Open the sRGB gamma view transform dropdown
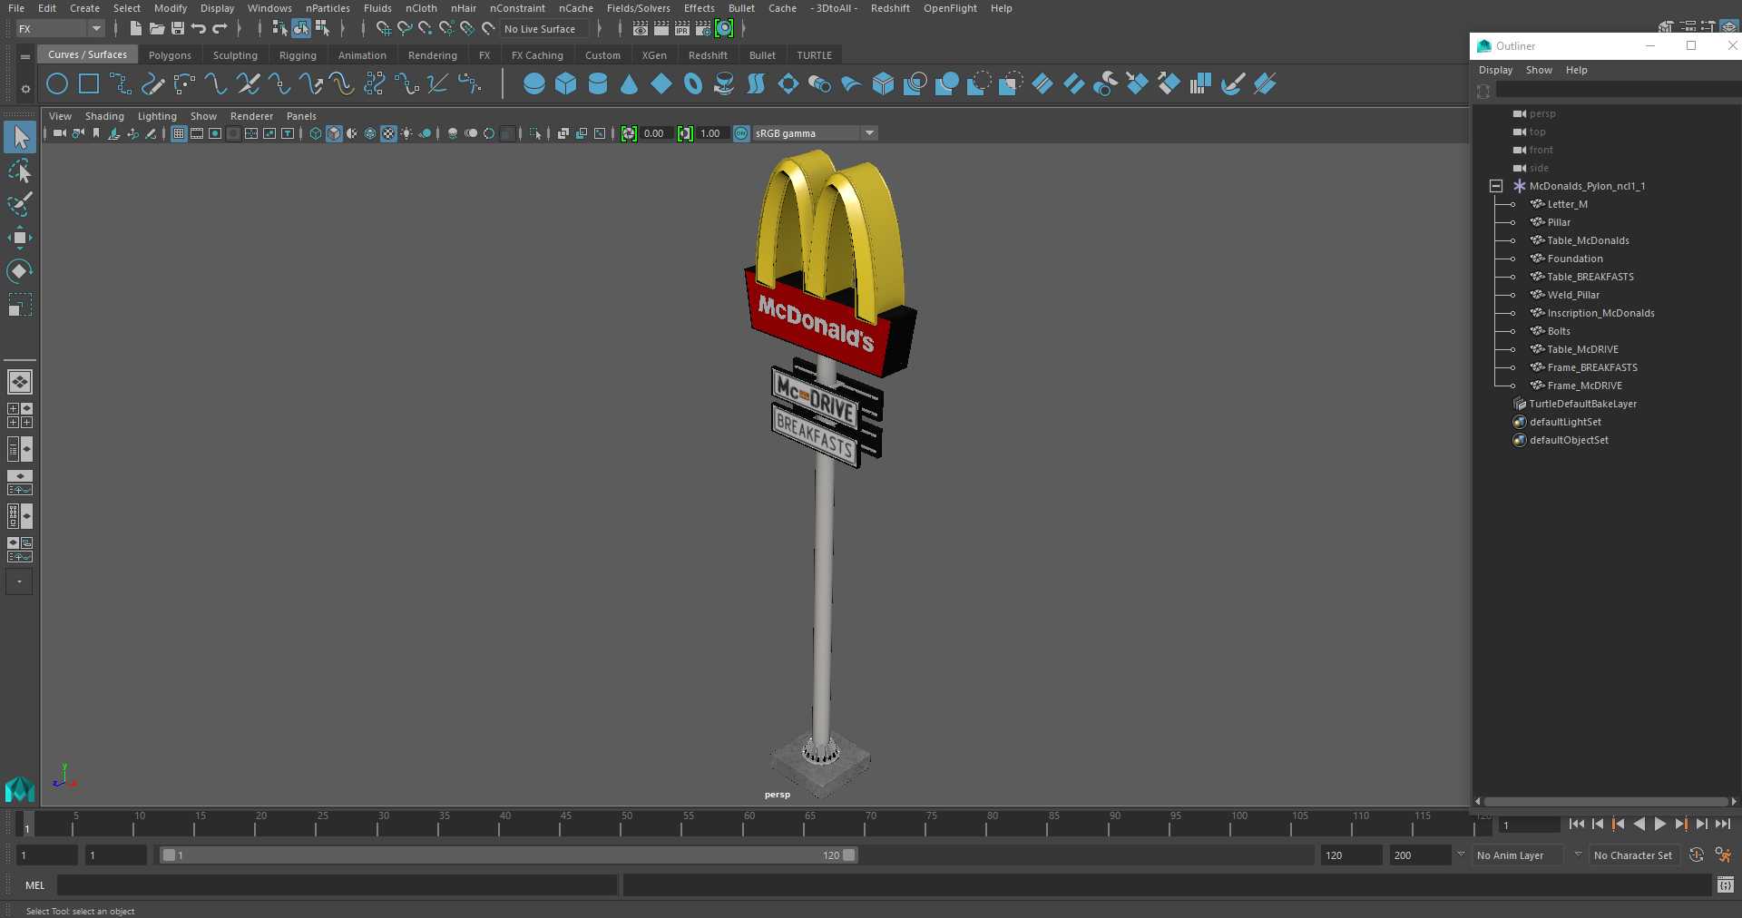This screenshot has height=918, width=1742. [815, 133]
